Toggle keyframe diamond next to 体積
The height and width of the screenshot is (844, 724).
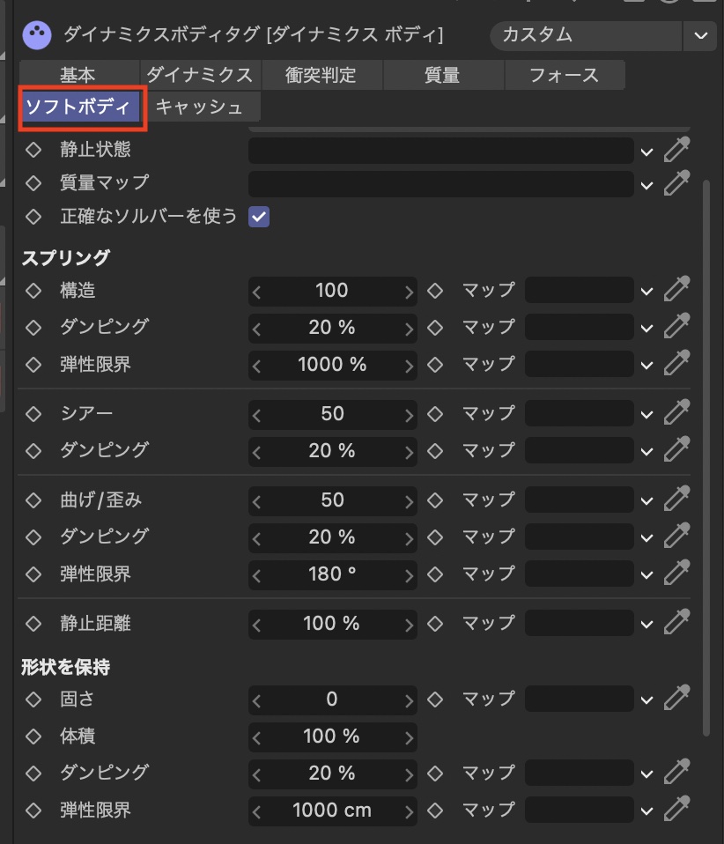click(33, 737)
